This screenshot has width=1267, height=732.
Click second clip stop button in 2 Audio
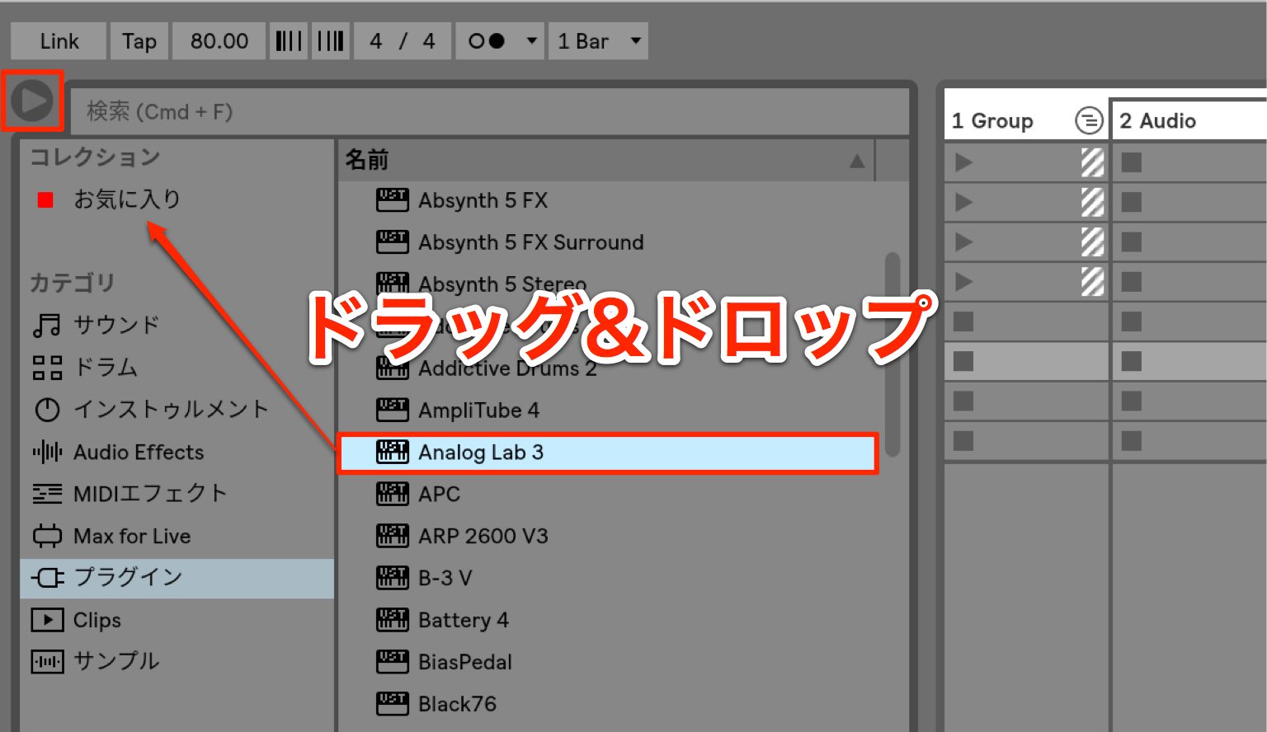click(x=1132, y=202)
